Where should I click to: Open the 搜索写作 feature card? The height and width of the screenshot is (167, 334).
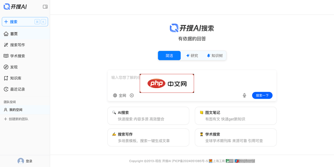click(x=148, y=137)
